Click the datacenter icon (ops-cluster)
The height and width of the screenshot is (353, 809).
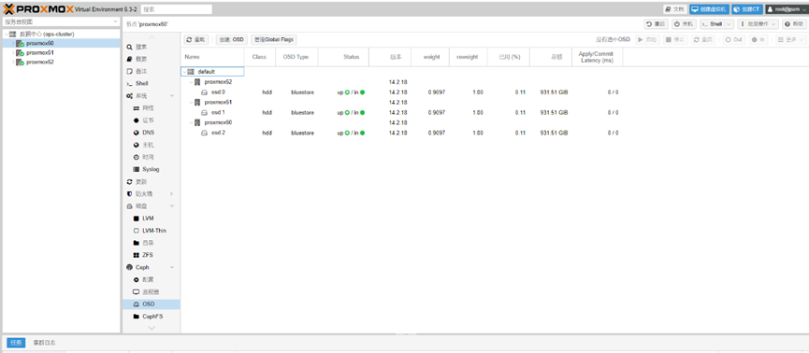[x=13, y=34]
